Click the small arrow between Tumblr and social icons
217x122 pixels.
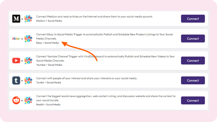click(x=22, y=81)
